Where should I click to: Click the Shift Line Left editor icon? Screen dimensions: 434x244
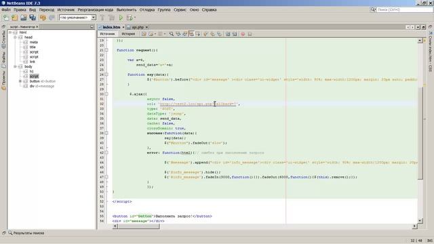click(228, 34)
